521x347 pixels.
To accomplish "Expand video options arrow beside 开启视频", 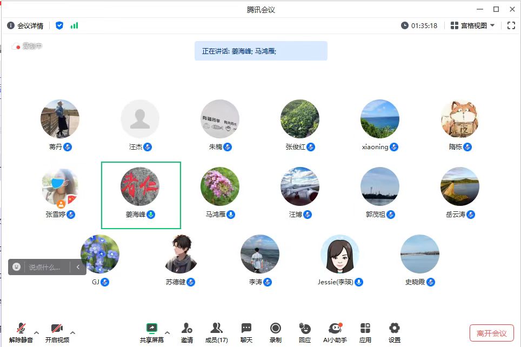I will click(x=72, y=332).
